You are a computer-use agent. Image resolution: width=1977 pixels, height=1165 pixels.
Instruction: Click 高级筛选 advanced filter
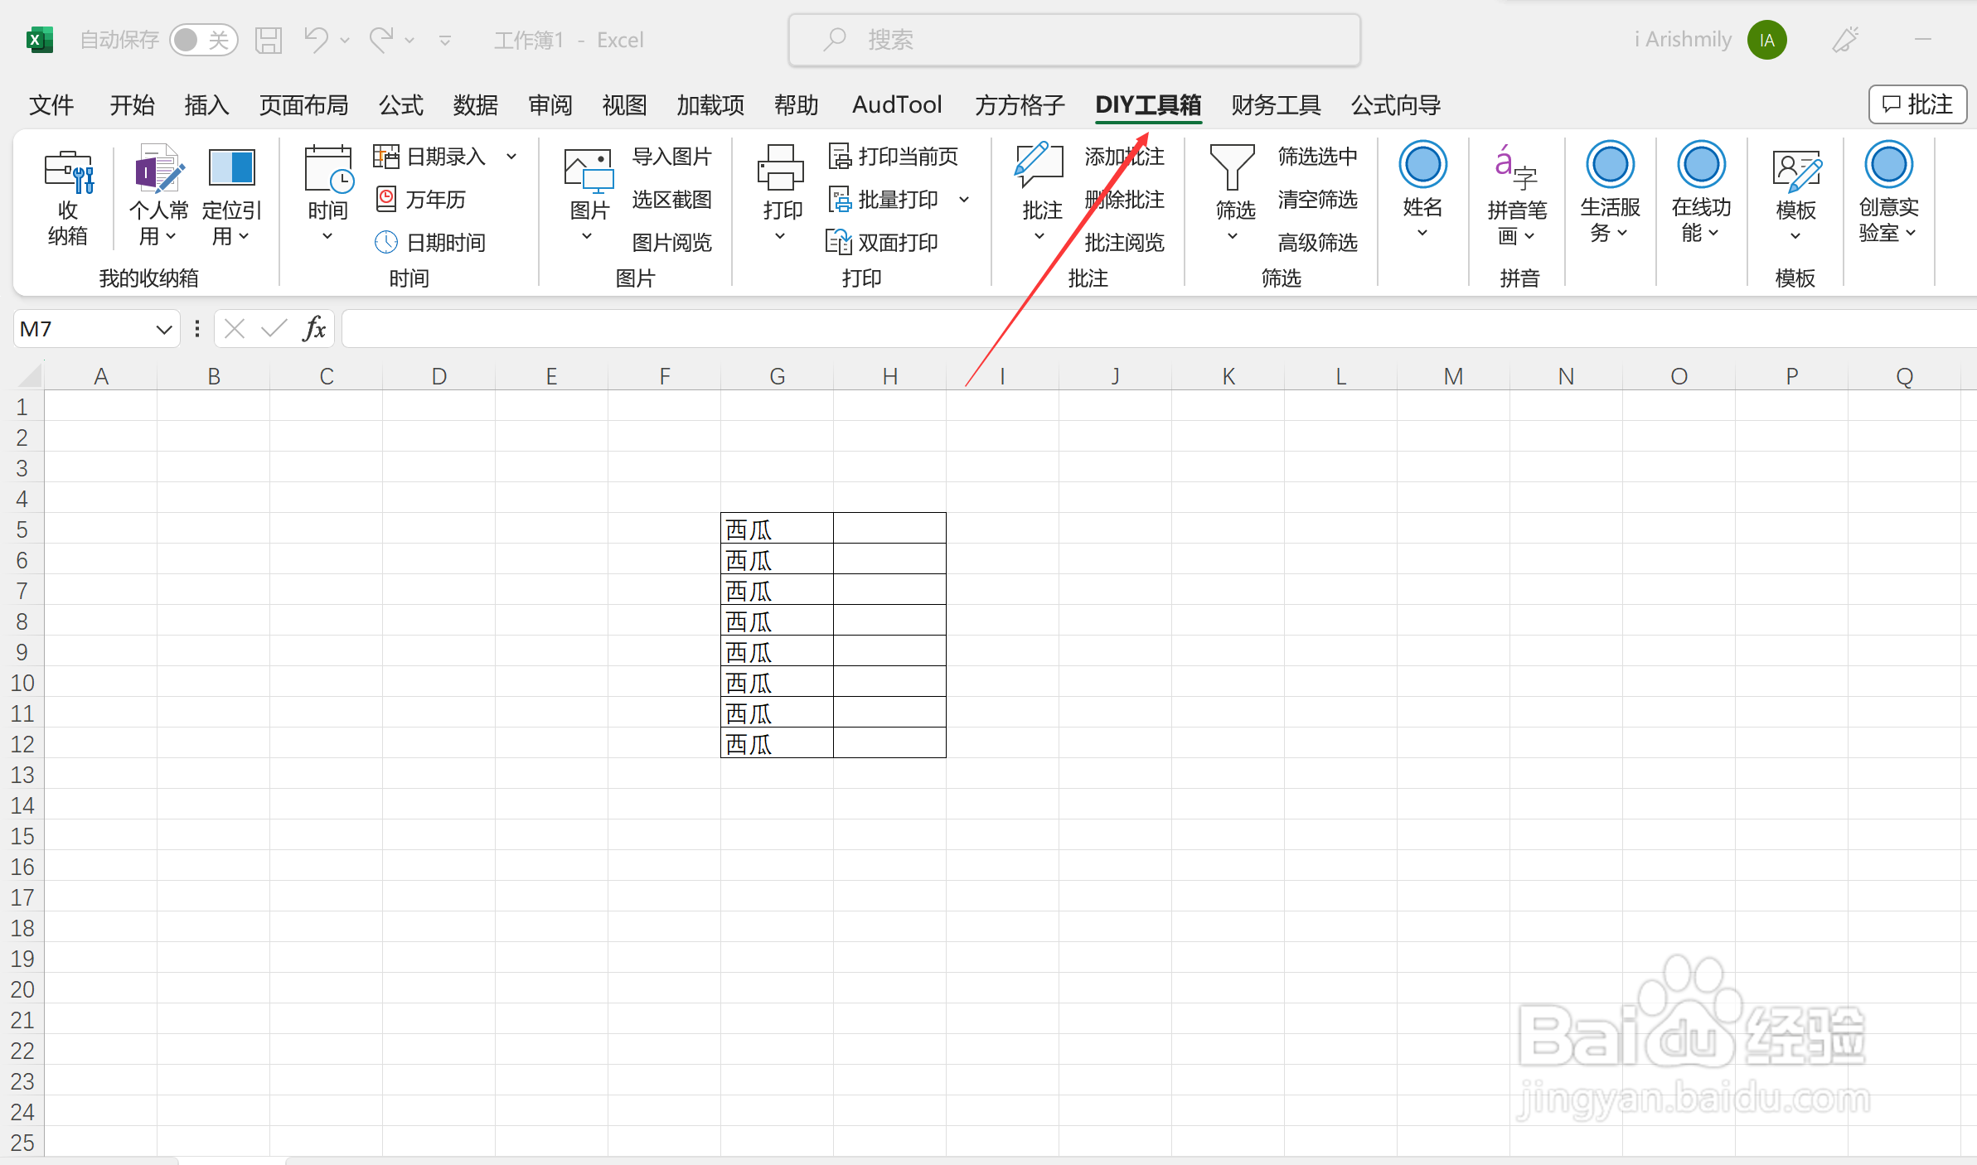(x=1318, y=242)
